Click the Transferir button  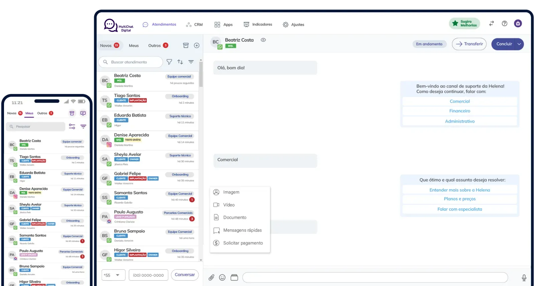469,44
